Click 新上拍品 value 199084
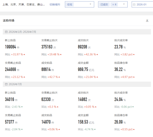Viewport: 153px width, 137px height. (10, 47)
